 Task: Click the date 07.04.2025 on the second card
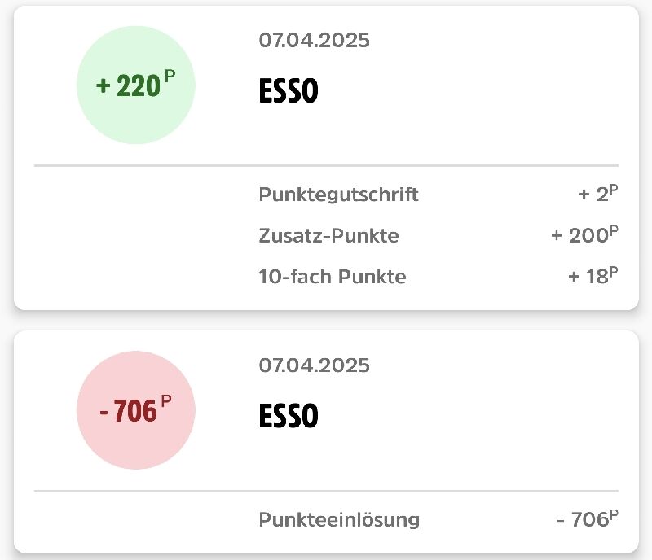tap(314, 365)
